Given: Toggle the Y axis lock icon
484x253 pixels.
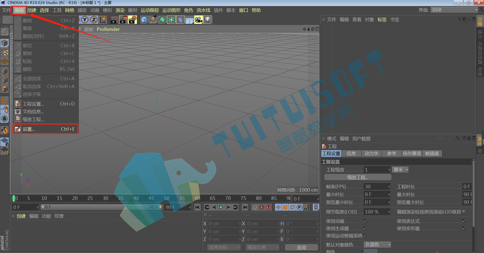Looking at the screenshot, I should click(85, 20).
